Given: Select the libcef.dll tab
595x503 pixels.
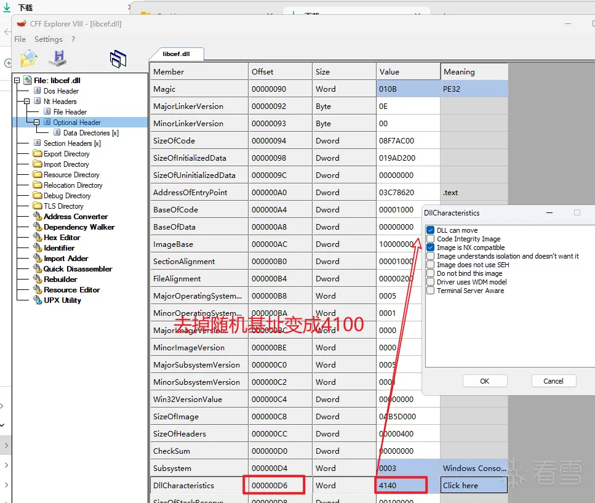Looking at the screenshot, I should click(x=177, y=54).
